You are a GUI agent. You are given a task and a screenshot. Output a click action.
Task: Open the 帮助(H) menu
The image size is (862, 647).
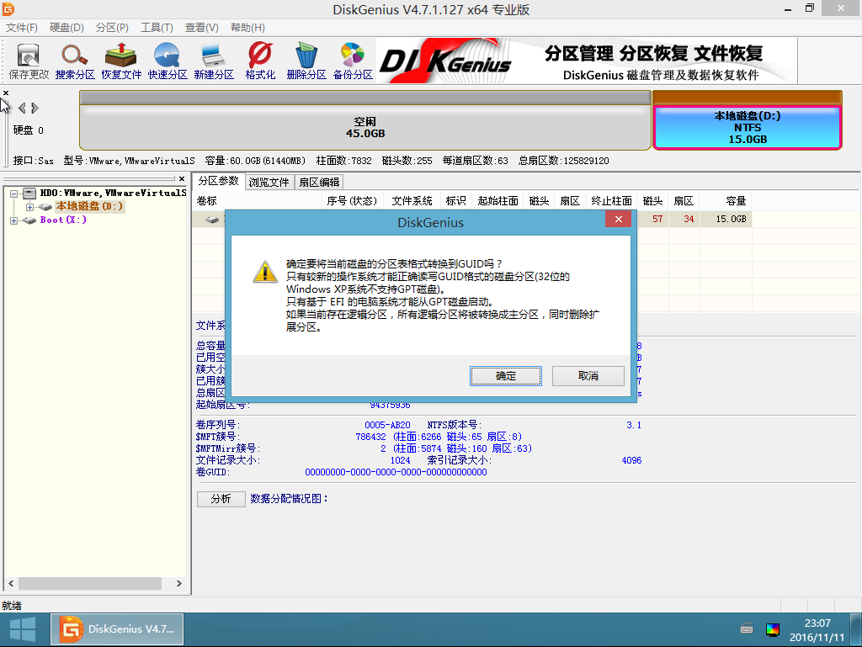(247, 28)
